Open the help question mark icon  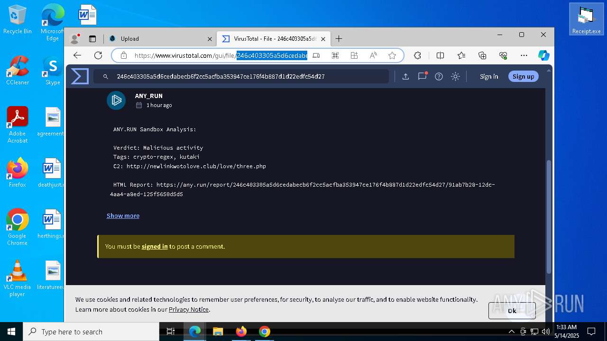[x=439, y=76]
